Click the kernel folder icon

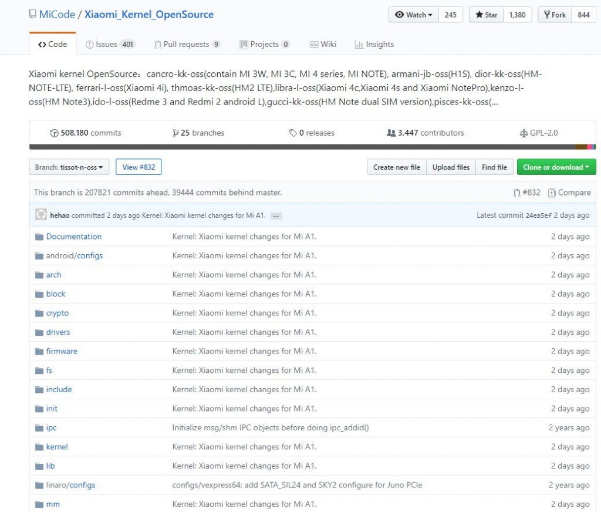(x=39, y=447)
